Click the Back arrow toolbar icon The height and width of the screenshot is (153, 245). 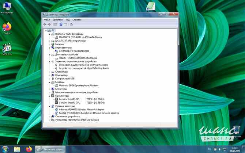tap(45, 24)
